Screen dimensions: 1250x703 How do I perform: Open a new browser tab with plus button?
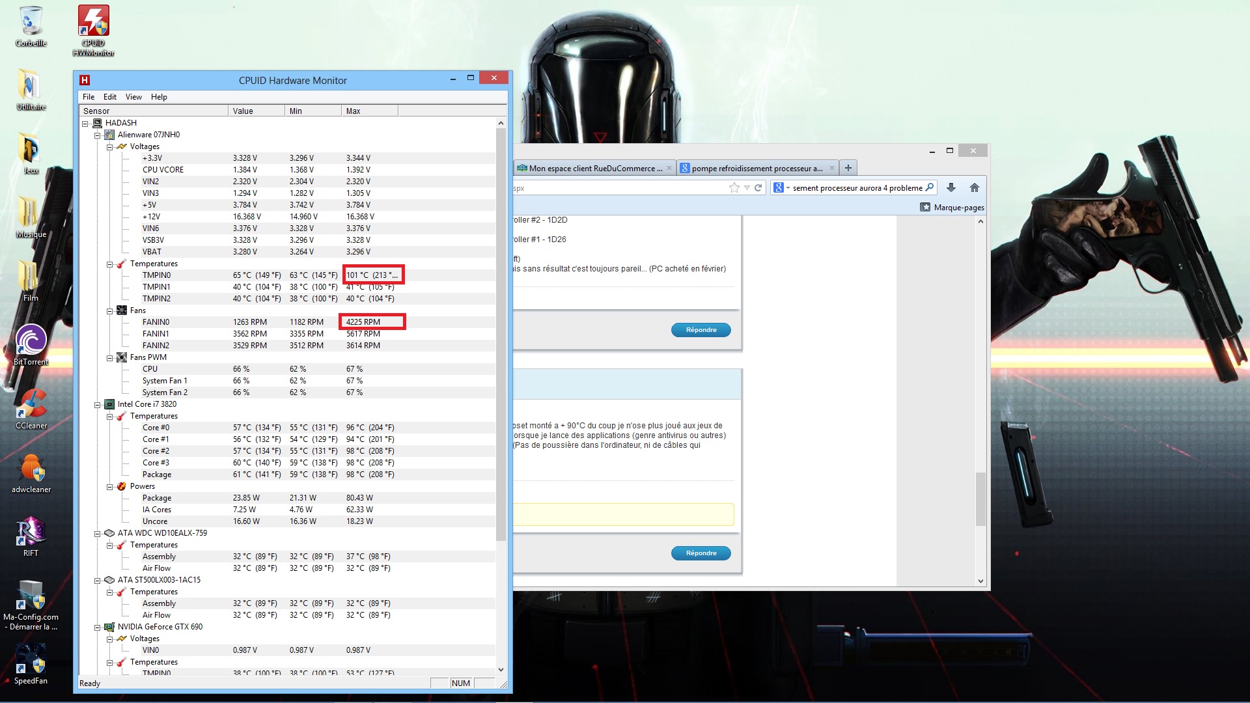[x=848, y=168]
